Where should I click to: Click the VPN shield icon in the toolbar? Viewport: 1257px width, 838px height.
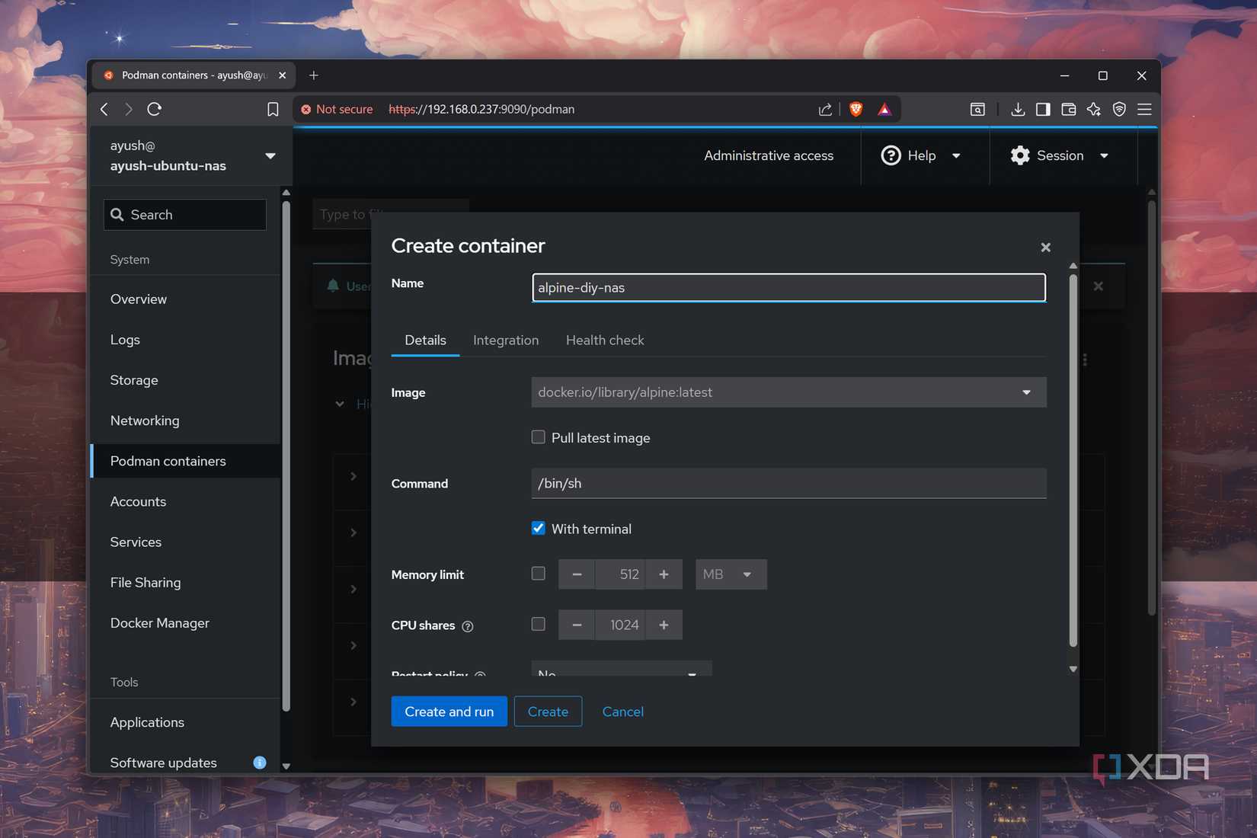[1119, 109]
